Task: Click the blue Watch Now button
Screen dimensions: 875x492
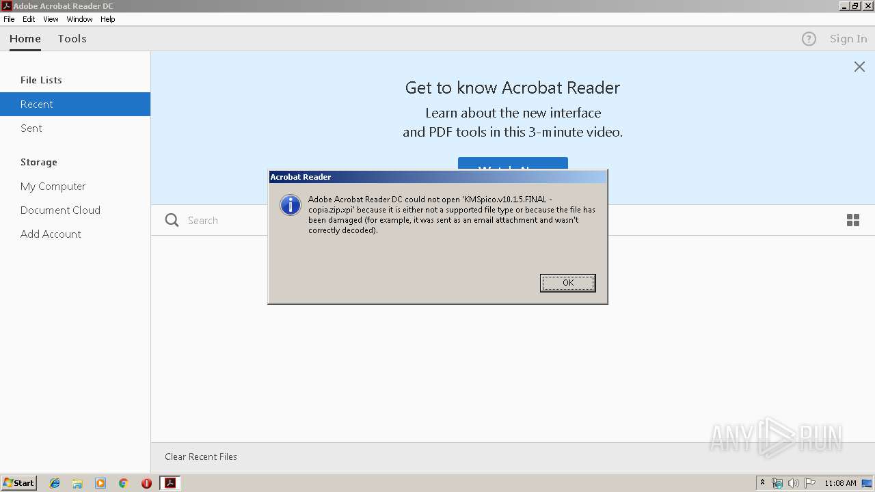Action: coord(513,164)
